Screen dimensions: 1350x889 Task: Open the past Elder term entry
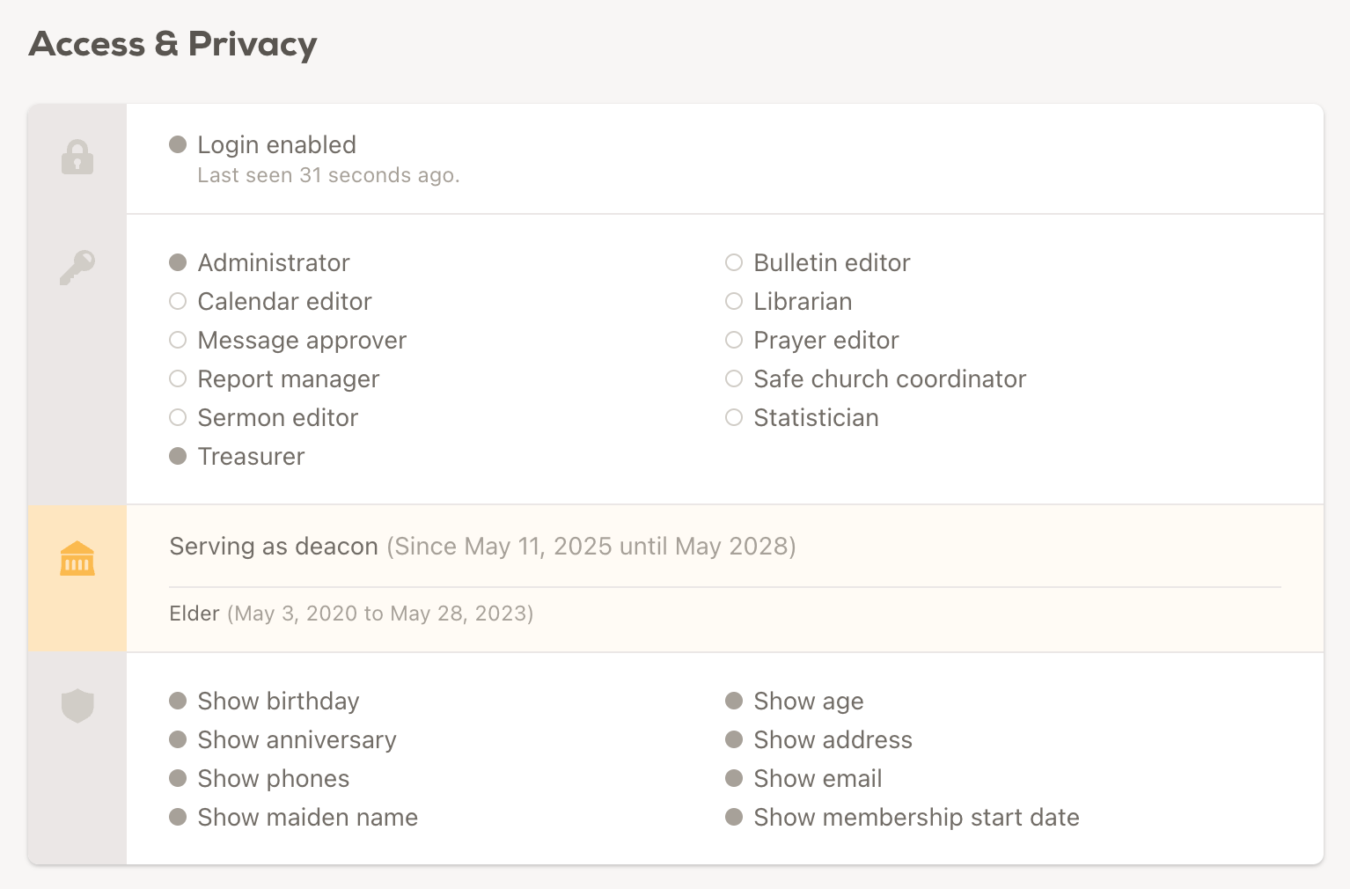click(x=194, y=613)
